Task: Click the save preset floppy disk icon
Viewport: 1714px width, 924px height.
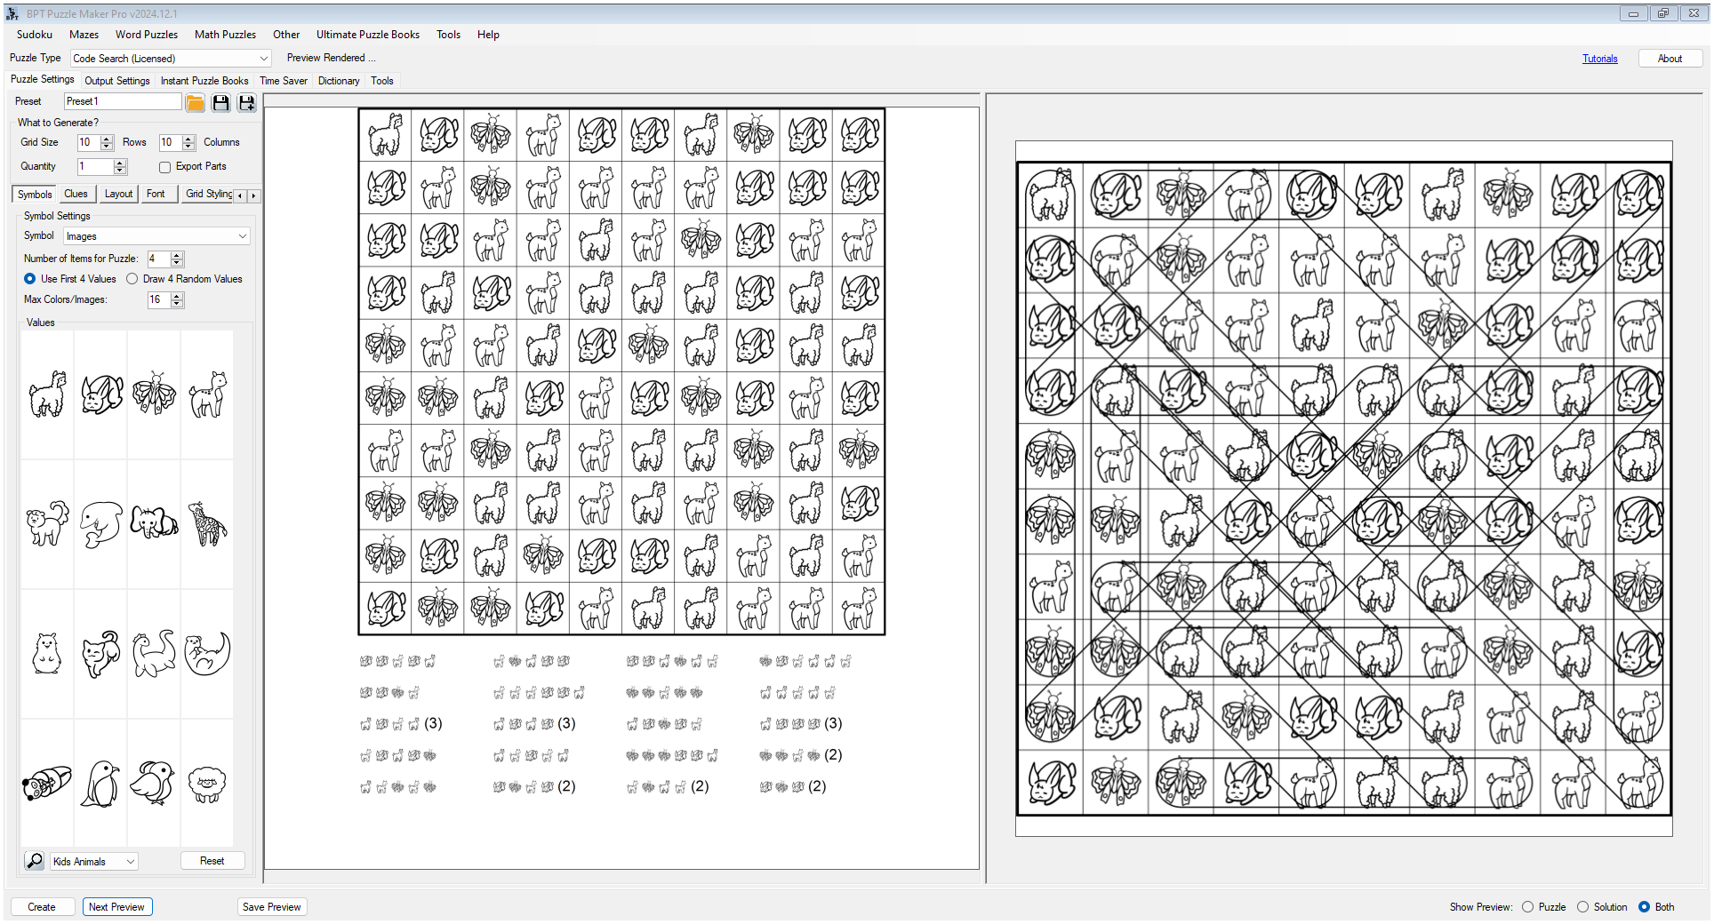Action: pos(221,102)
